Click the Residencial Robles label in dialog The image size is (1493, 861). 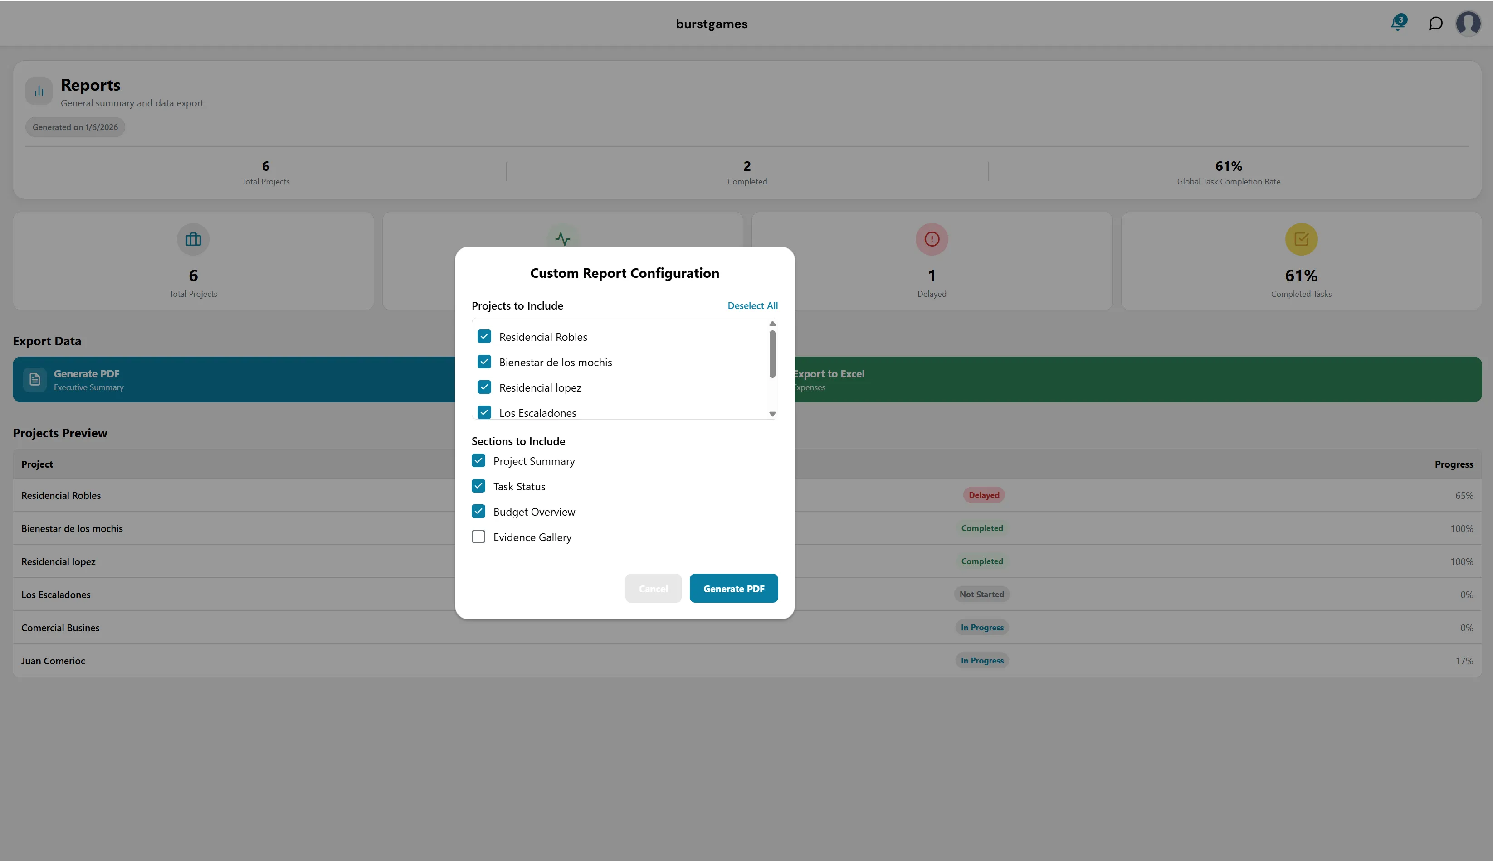542,337
